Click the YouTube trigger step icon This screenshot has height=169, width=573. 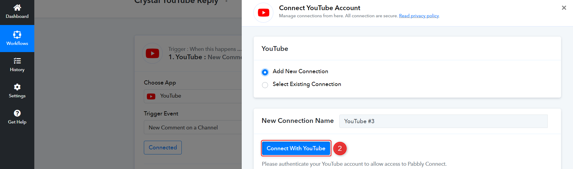pos(153,54)
